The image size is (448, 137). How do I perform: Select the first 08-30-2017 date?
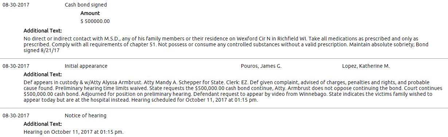click(x=16, y=5)
